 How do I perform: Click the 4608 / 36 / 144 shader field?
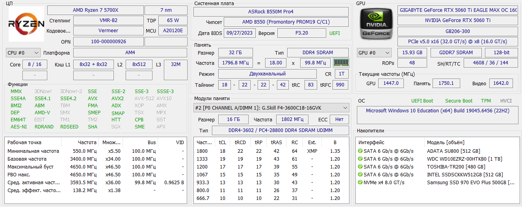(x=491, y=63)
